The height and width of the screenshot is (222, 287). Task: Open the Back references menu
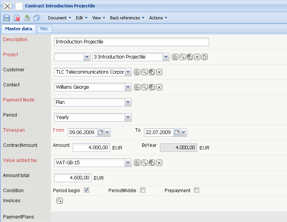point(127,18)
